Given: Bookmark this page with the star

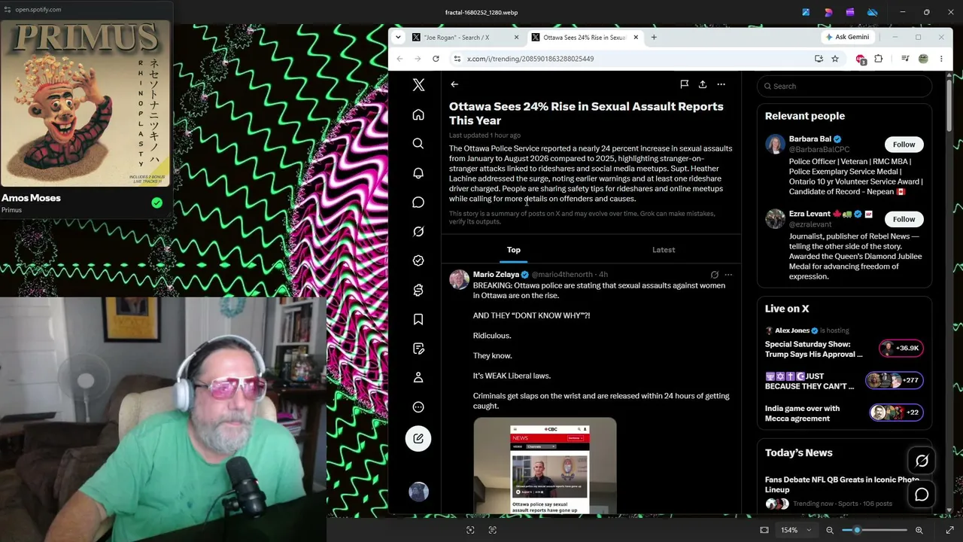Looking at the screenshot, I should [835, 59].
